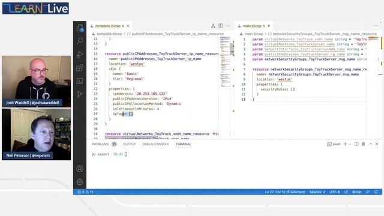The height and width of the screenshot is (216, 384).
Task: Open the Source Control branch icon
Action: [80, 94]
